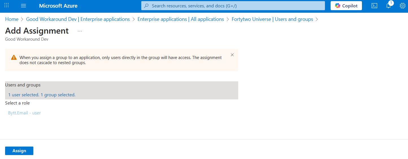Navigate to Enterprise applications All applications breadcrumb
This screenshot has width=408, height=159.
(181, 19)
